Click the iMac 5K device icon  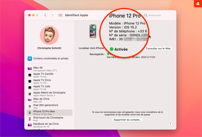point(30,69)
